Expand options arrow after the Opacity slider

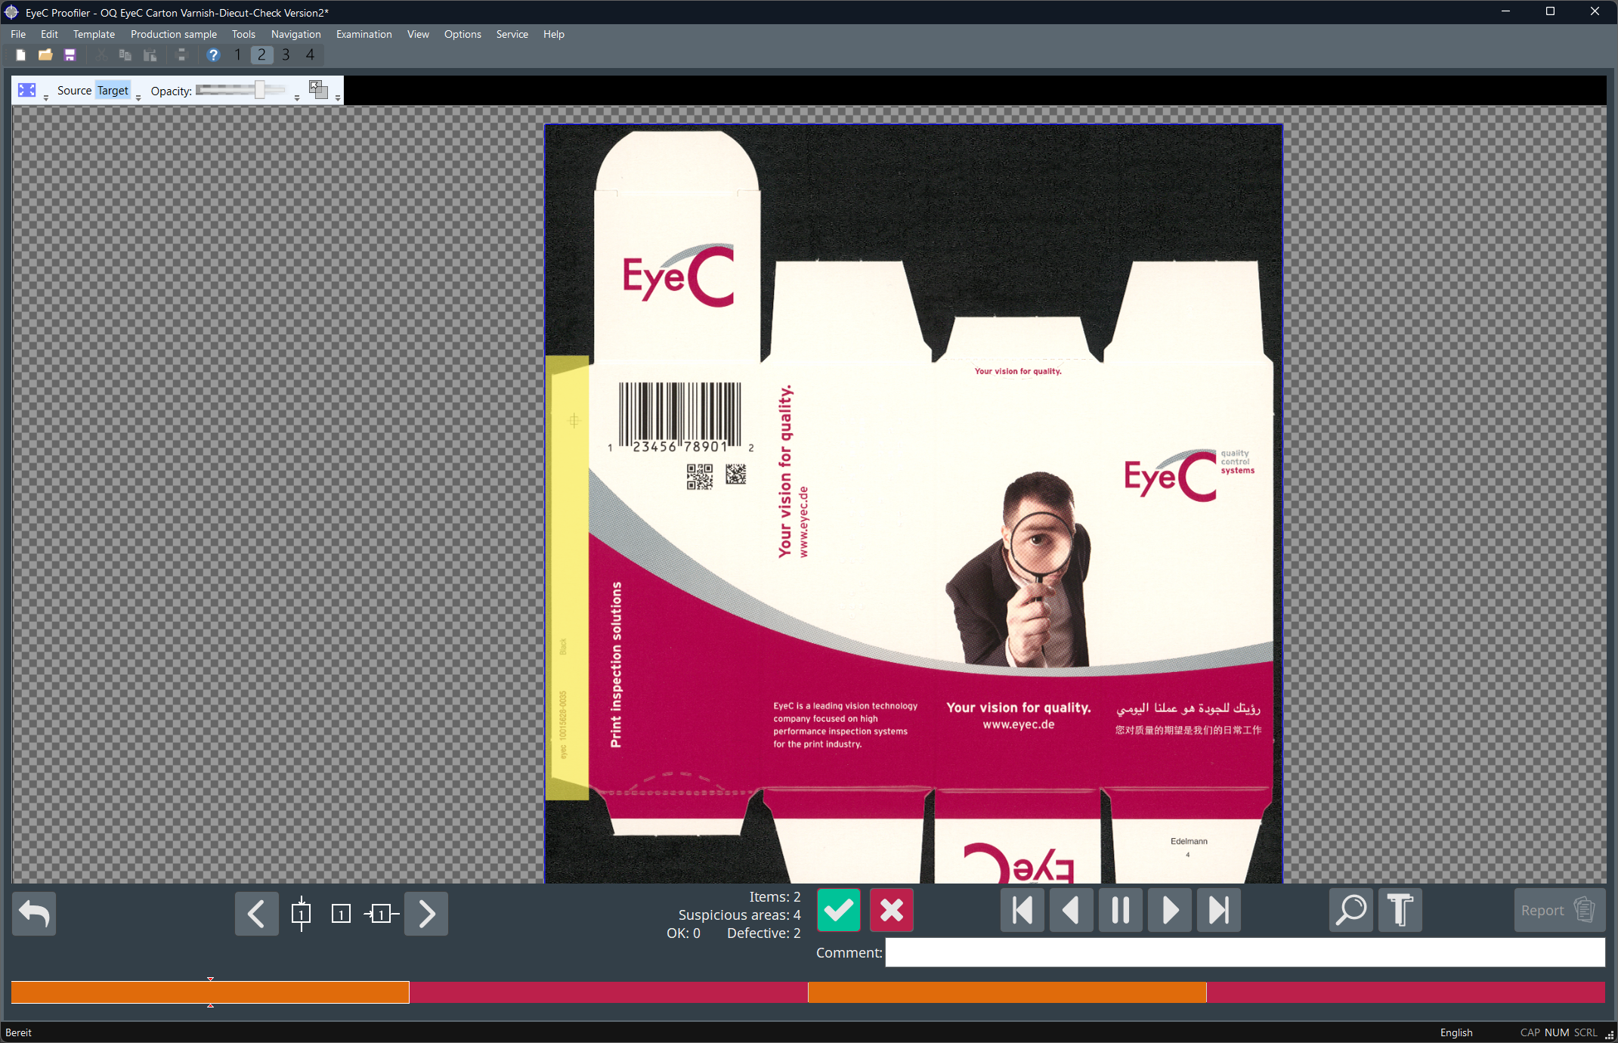click(x=297, y=97)
